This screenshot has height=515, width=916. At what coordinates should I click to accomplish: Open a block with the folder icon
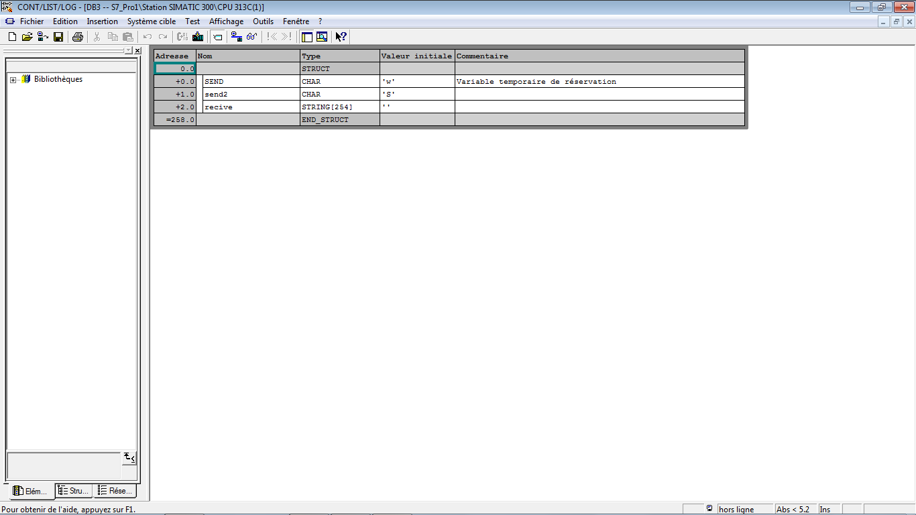coord(27,37)
